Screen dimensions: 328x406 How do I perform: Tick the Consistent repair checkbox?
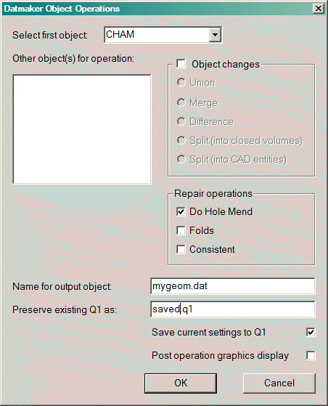181,249
